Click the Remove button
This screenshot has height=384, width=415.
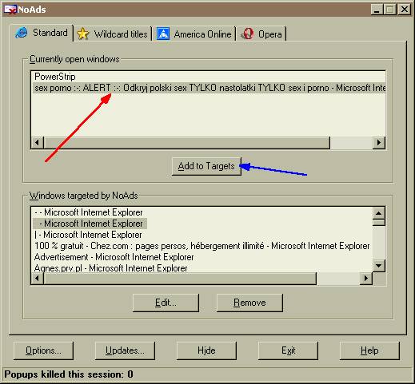coord(249,303)
